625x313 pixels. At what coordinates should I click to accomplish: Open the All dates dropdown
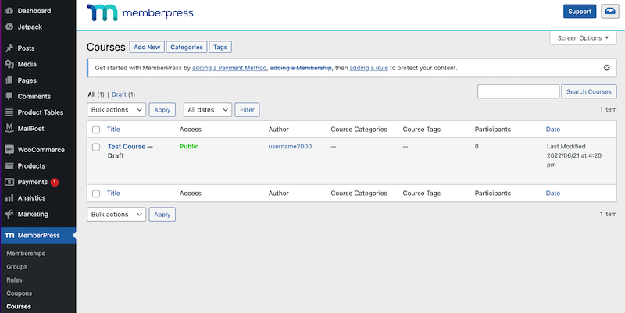point(208,110)
